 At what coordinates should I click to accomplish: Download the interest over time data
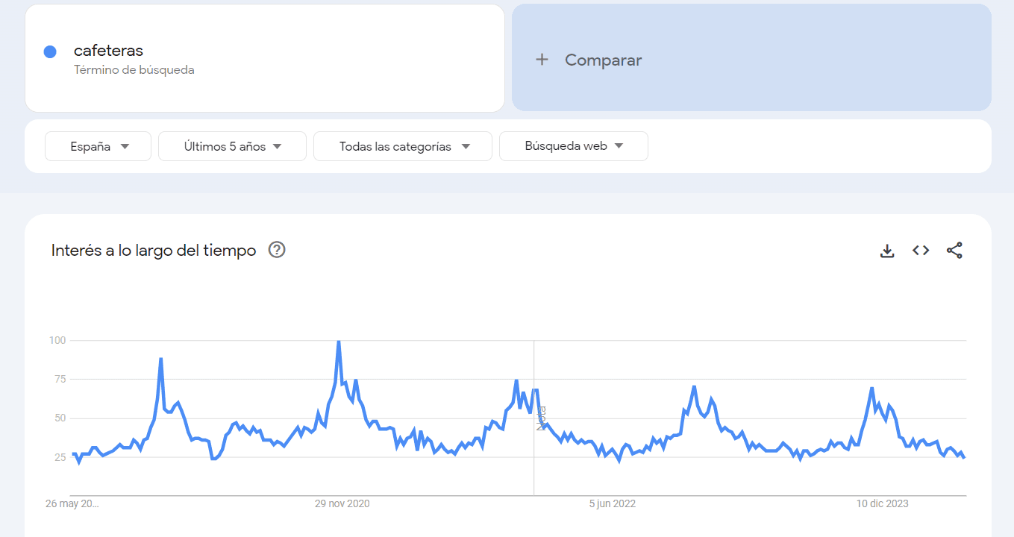pos(887,251)
